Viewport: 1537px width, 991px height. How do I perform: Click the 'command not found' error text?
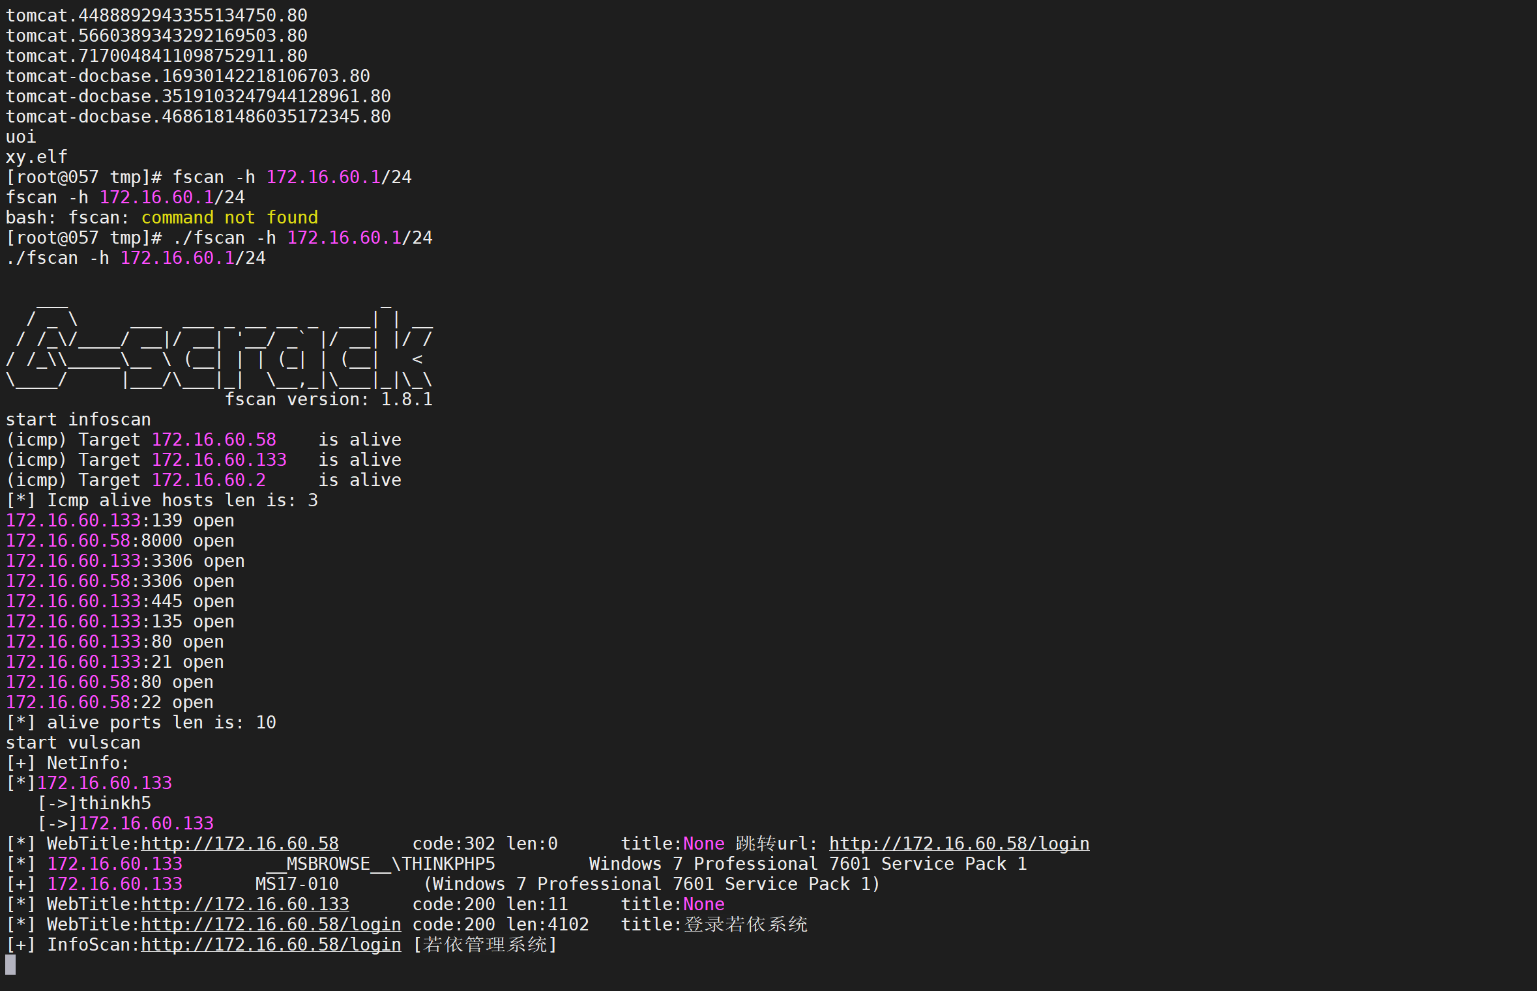point(229,218)
